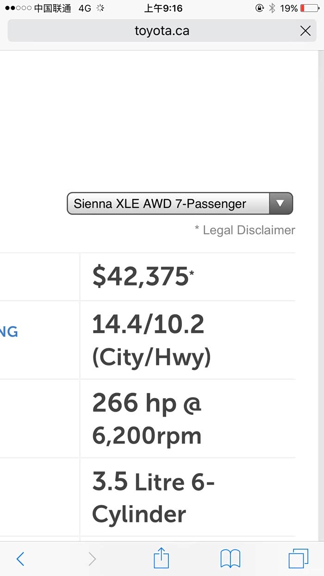Click the dropdown arrow for model selector
This screenshot has height=576, width=324.
point(280,204)
